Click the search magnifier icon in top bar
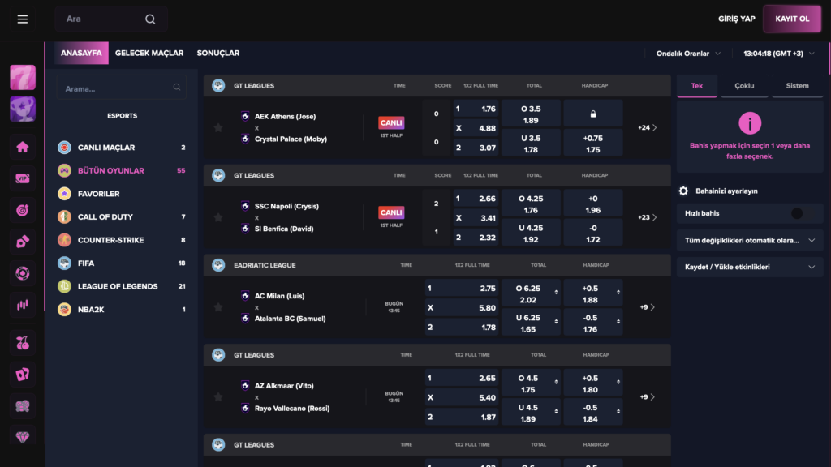Screen dimensions: 831x467 pyautogui.click(x=150, y=19)
